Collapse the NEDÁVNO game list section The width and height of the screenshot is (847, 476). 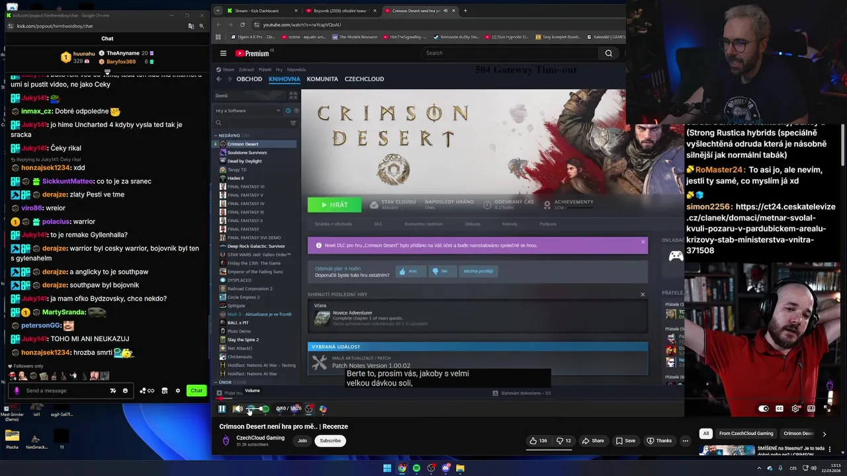pyautogui.click(x=215, y=136)
